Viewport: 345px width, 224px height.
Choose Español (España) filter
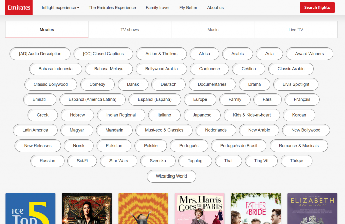point(155,99)
